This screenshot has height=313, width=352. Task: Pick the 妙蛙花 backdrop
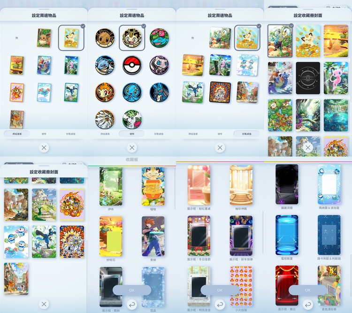111,237
